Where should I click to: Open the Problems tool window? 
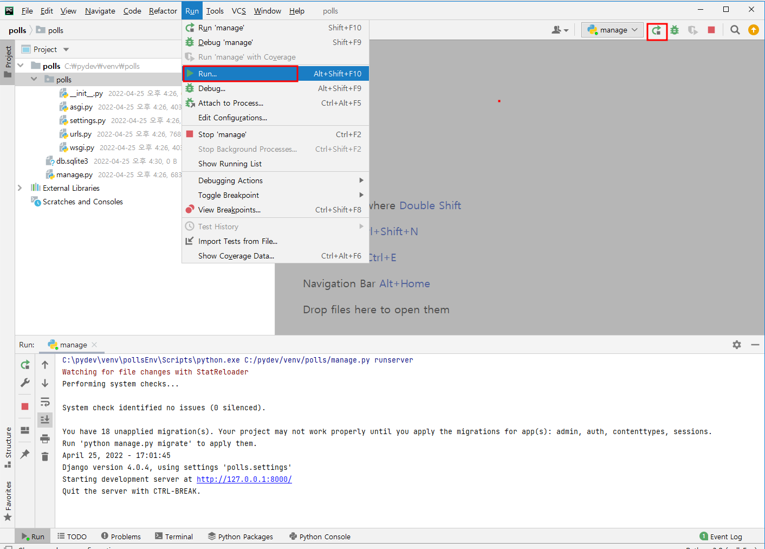coord(121,537)
